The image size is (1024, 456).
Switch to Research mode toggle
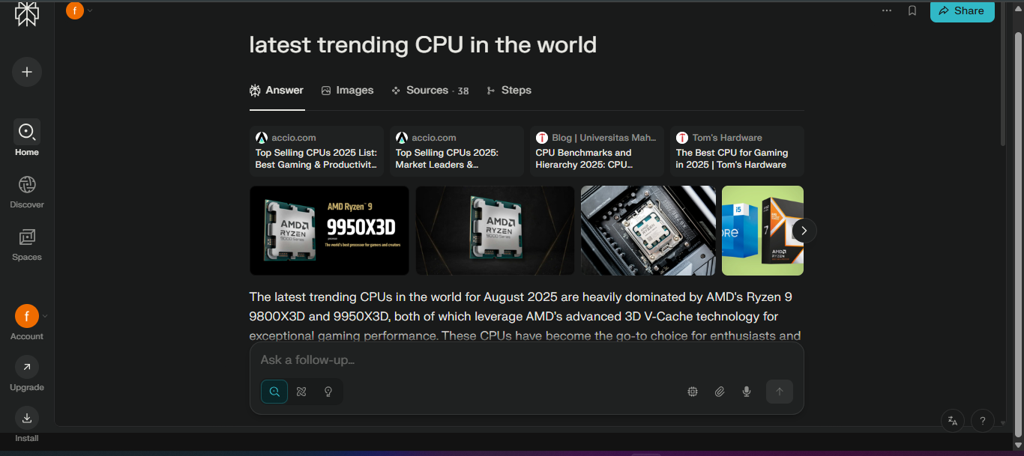(301, 392)
